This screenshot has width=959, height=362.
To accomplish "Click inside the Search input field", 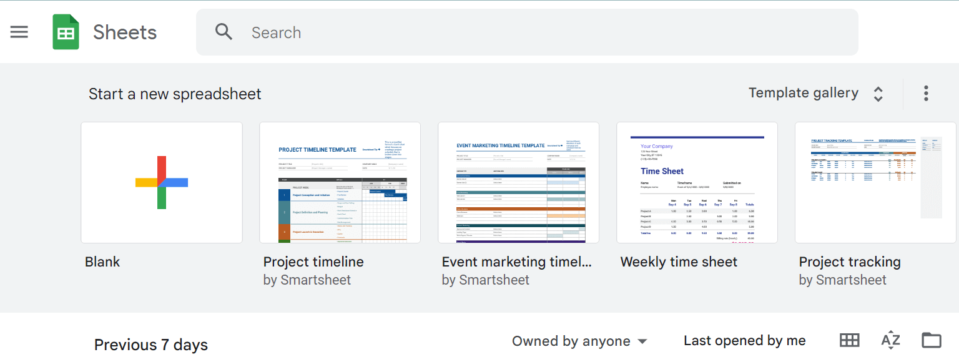I will pos(437,32).
